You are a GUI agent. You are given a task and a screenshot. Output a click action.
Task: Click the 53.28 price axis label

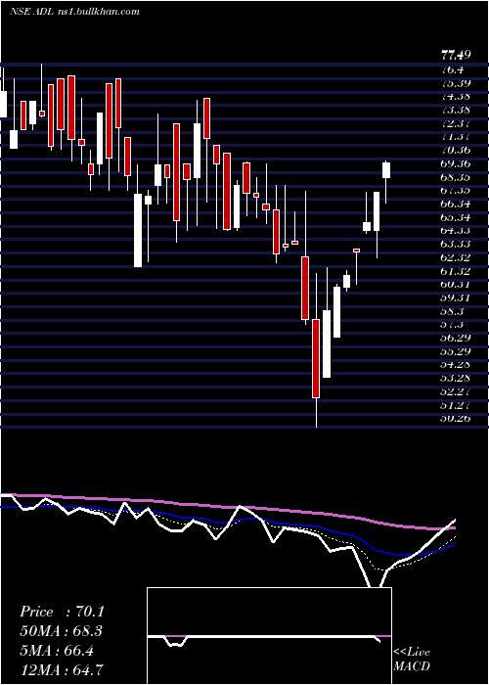point(456,378)
